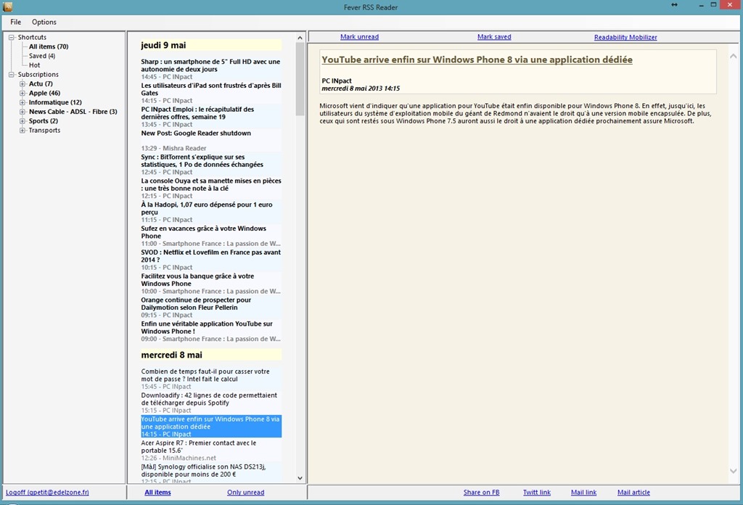
Task: Click the Twitt link
Action: point(537,492)
